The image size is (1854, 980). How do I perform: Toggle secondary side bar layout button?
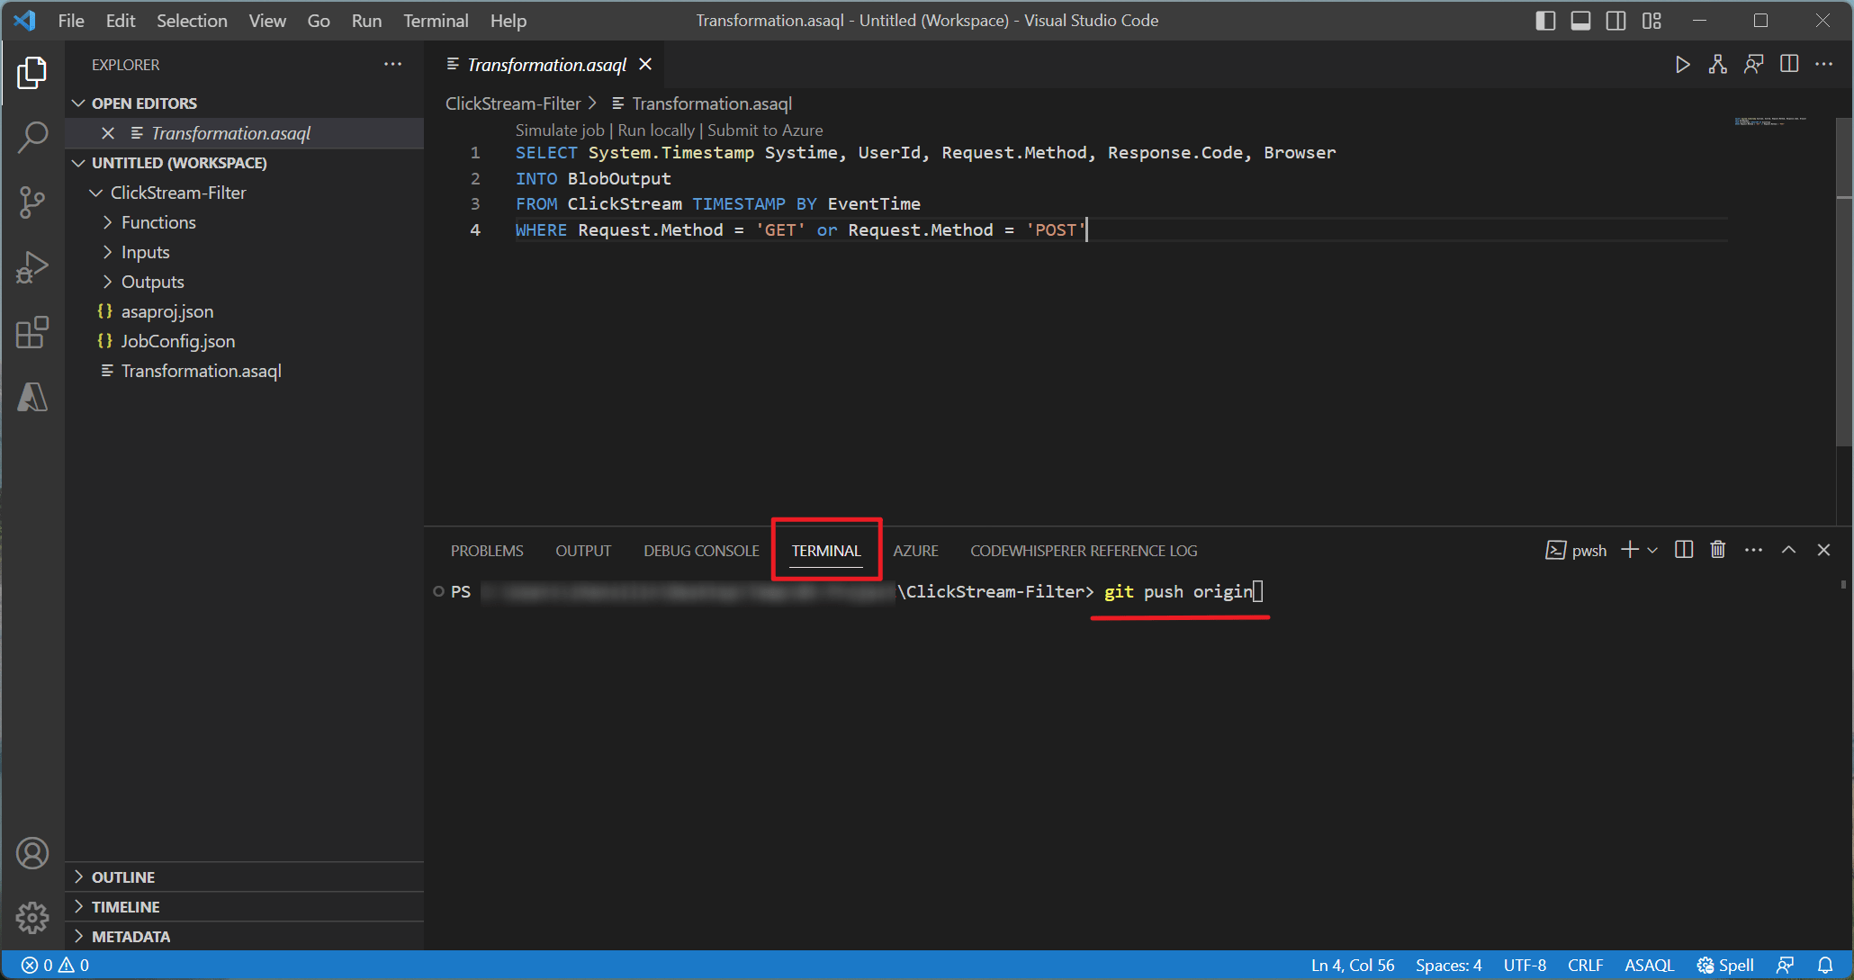click(x=1615, y=21)
